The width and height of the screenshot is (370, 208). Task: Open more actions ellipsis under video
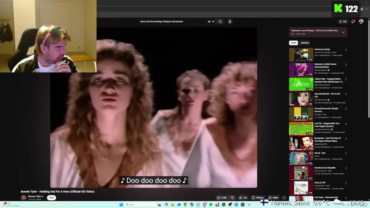pos(284,198)
